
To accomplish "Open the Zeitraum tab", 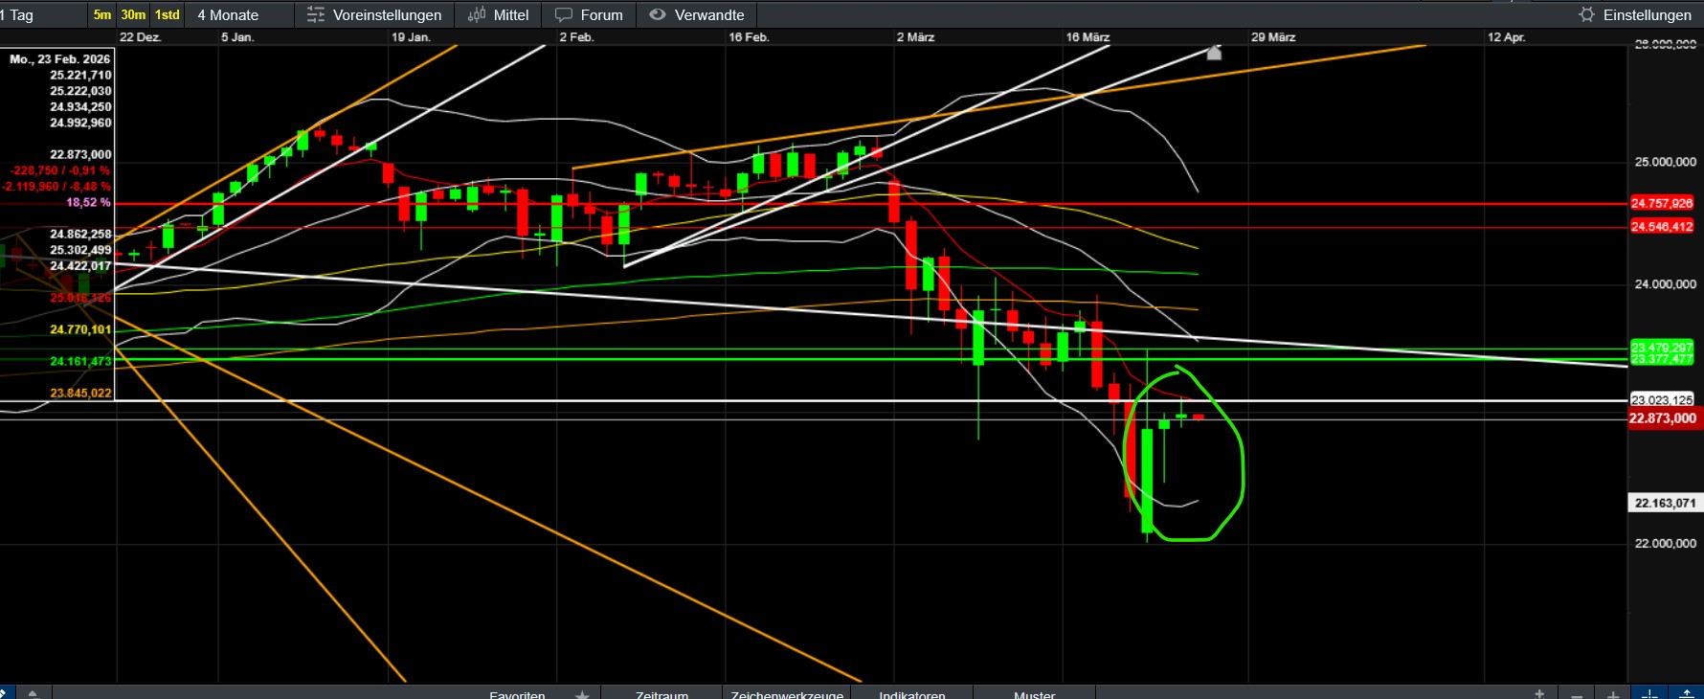I will point(661,694).
